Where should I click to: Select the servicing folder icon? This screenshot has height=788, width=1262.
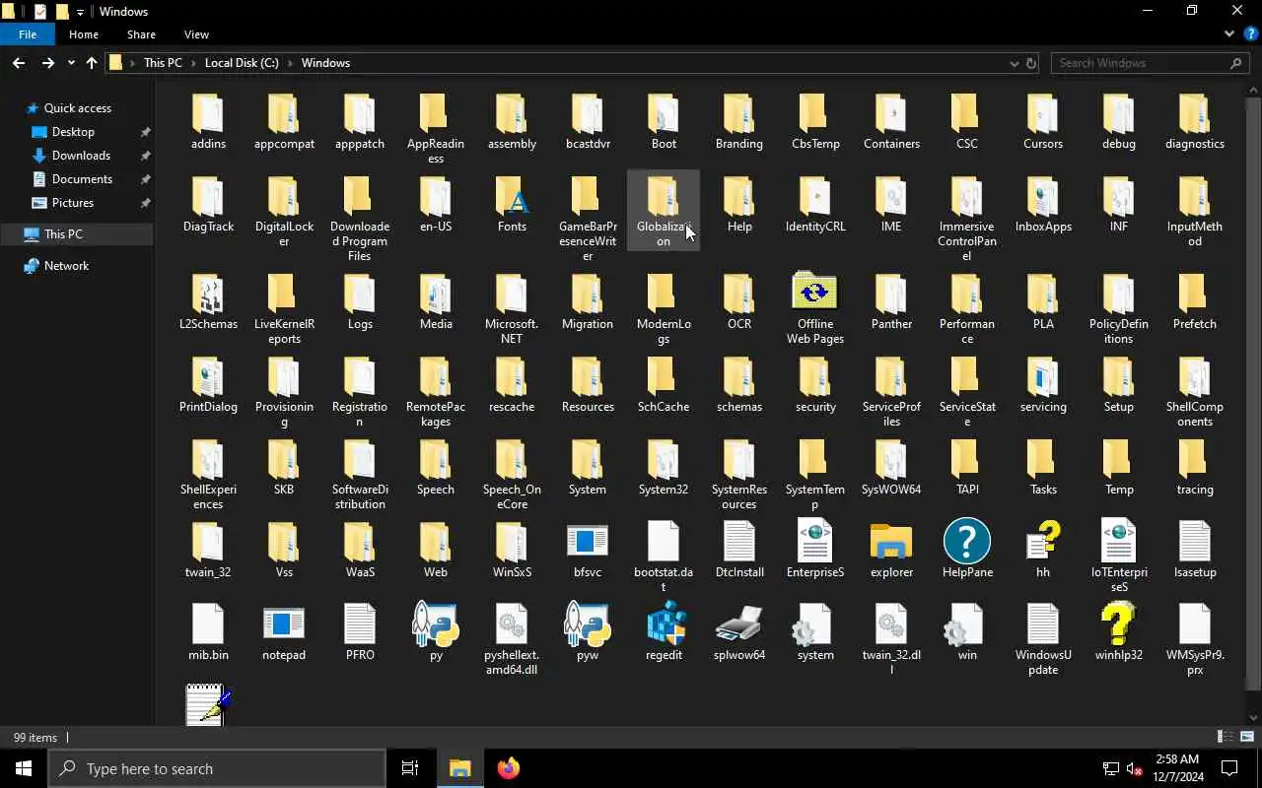1043,376
